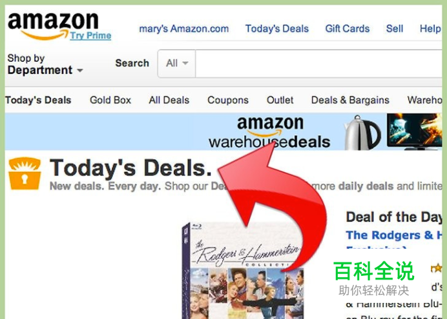The width and height of the screenshot is (447, 319).
Task: Click the kettle image in the banner
Action: click(362, 133)
